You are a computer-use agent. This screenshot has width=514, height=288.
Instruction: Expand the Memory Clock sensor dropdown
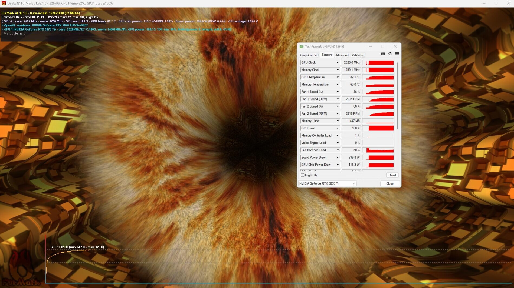point(338,70)
